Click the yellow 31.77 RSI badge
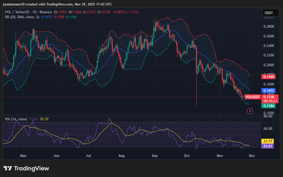This screenshot has height=177, width=283. tap(268, 141)
